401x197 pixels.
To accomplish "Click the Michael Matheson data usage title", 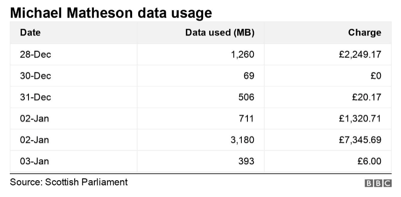I will pyautogui.click(x=111, y=13).
